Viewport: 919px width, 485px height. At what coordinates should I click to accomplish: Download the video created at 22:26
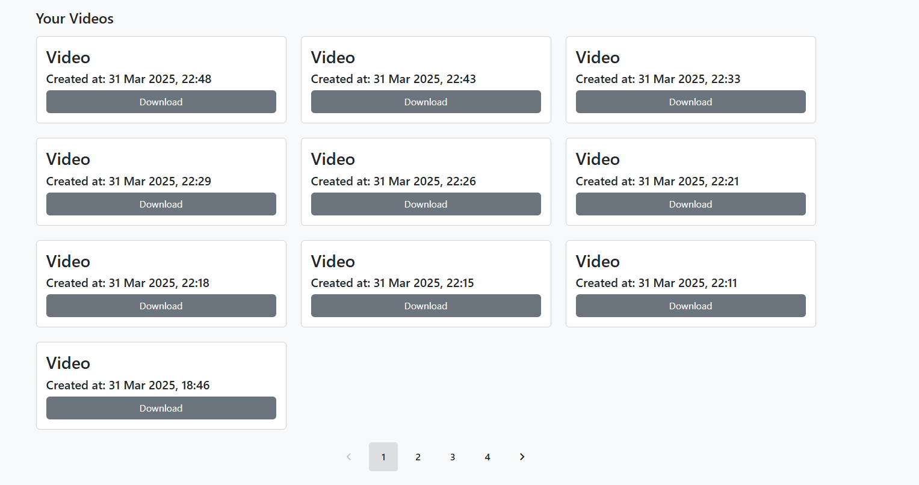(425, 204)
